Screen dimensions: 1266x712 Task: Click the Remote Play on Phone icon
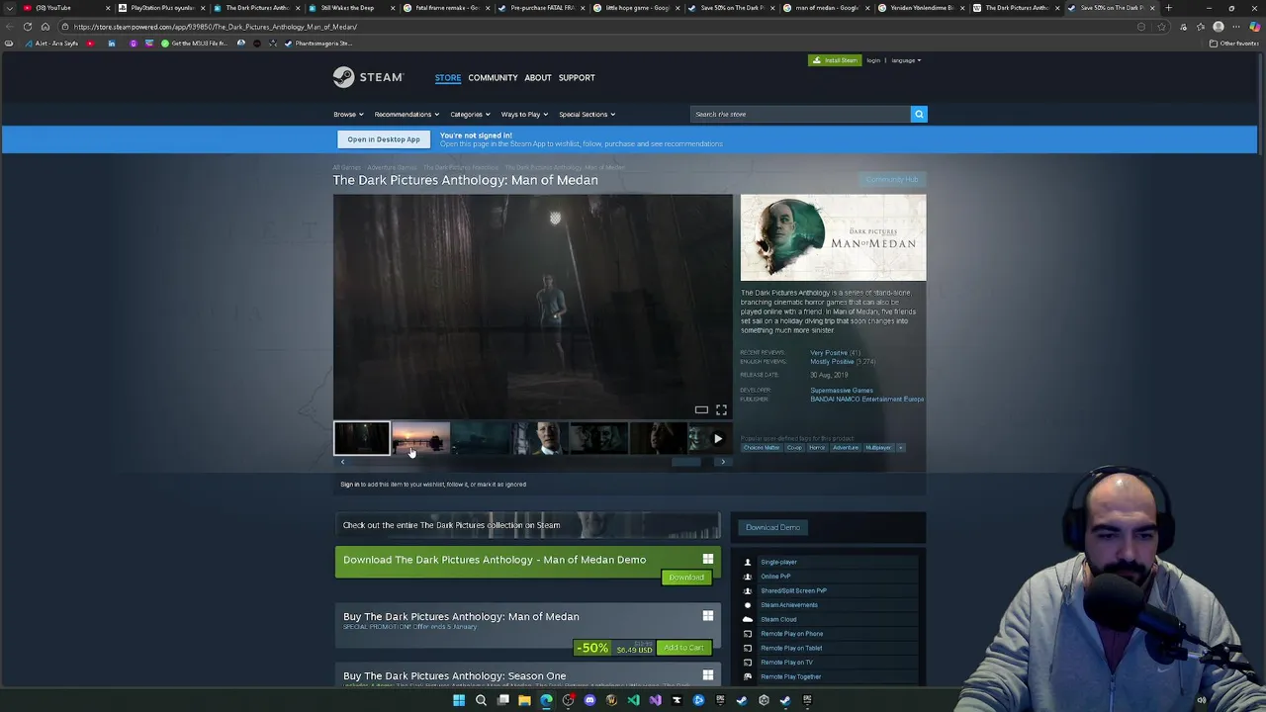pyautogui.click(x=748, y=634)
